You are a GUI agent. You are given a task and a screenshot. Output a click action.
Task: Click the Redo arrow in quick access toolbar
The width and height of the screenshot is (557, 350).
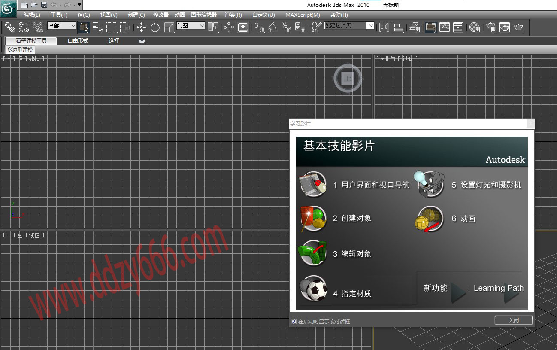coord(67,5)
